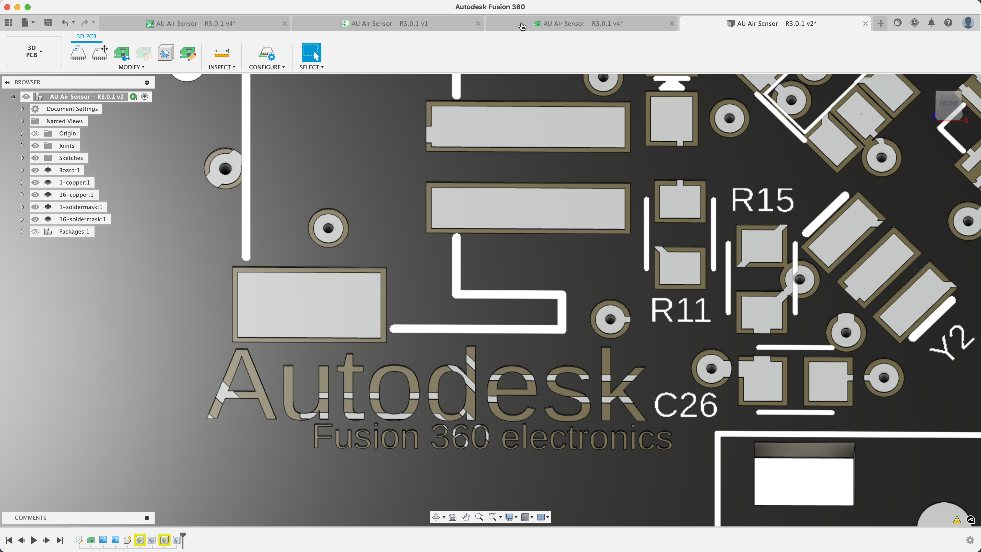The width and height of the screenshot is (981, 552).
Task: Hide the Board:1 layer
Action: click(36, 170)
